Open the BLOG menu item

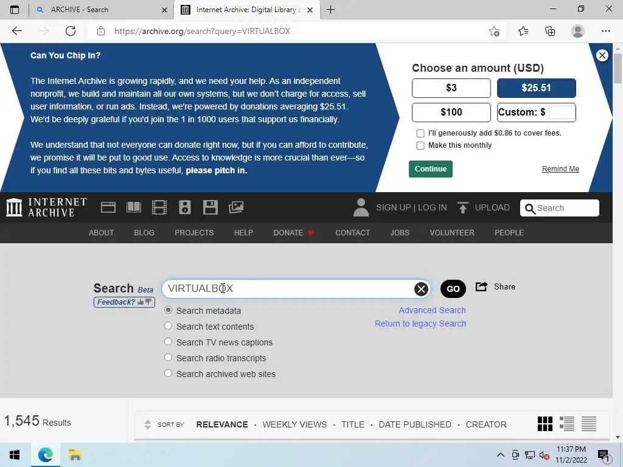(x=144, y=233)
